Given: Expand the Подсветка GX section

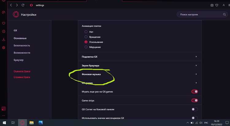Looking at the screenshot, I should (x=140, y=57).
